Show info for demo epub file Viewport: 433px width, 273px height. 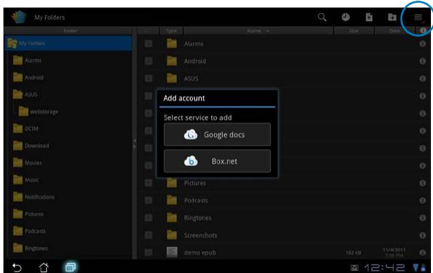point(423,252)
